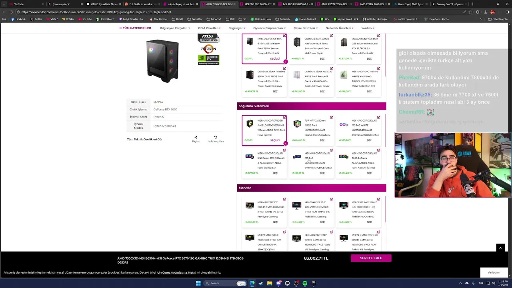Image resolution: width=512 pixels, height=288 pixels.
Task: Open CORELIQUID E240 external link icon
Action: coord(378,150)
